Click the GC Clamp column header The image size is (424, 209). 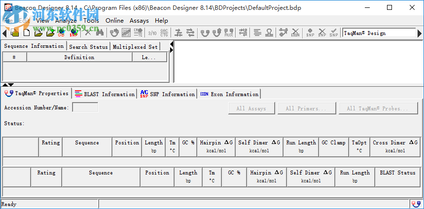point(334,147)
